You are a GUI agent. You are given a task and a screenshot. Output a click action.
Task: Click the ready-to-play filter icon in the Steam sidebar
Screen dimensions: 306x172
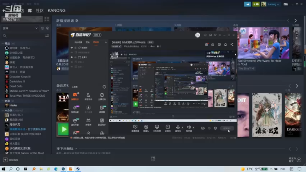47,28
